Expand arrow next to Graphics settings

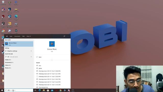[31, 51]
